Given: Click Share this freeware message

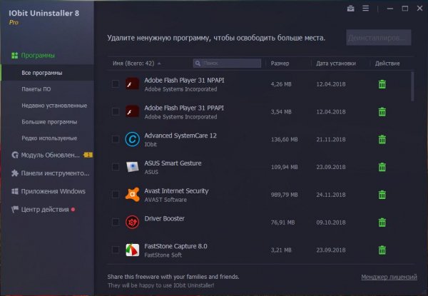Looking at the screenshot, I should 173,277.
